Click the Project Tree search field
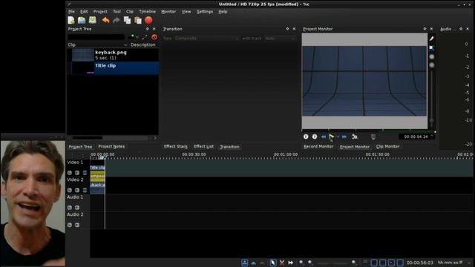The image size is (475, 267). click(96, 37)
